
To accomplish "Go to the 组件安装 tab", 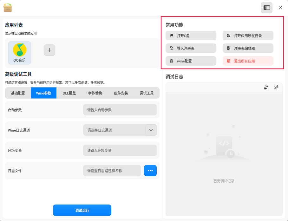I will (x=121, y=93).
